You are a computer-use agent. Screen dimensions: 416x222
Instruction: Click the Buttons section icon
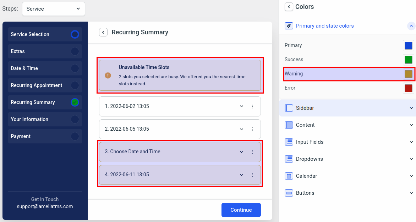tap(289, 193)
